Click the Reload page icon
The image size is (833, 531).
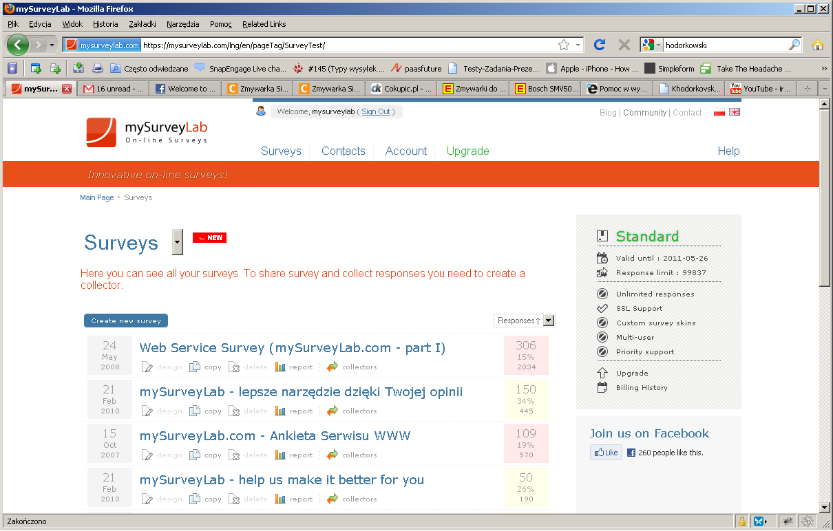click(x=600, y=45)
